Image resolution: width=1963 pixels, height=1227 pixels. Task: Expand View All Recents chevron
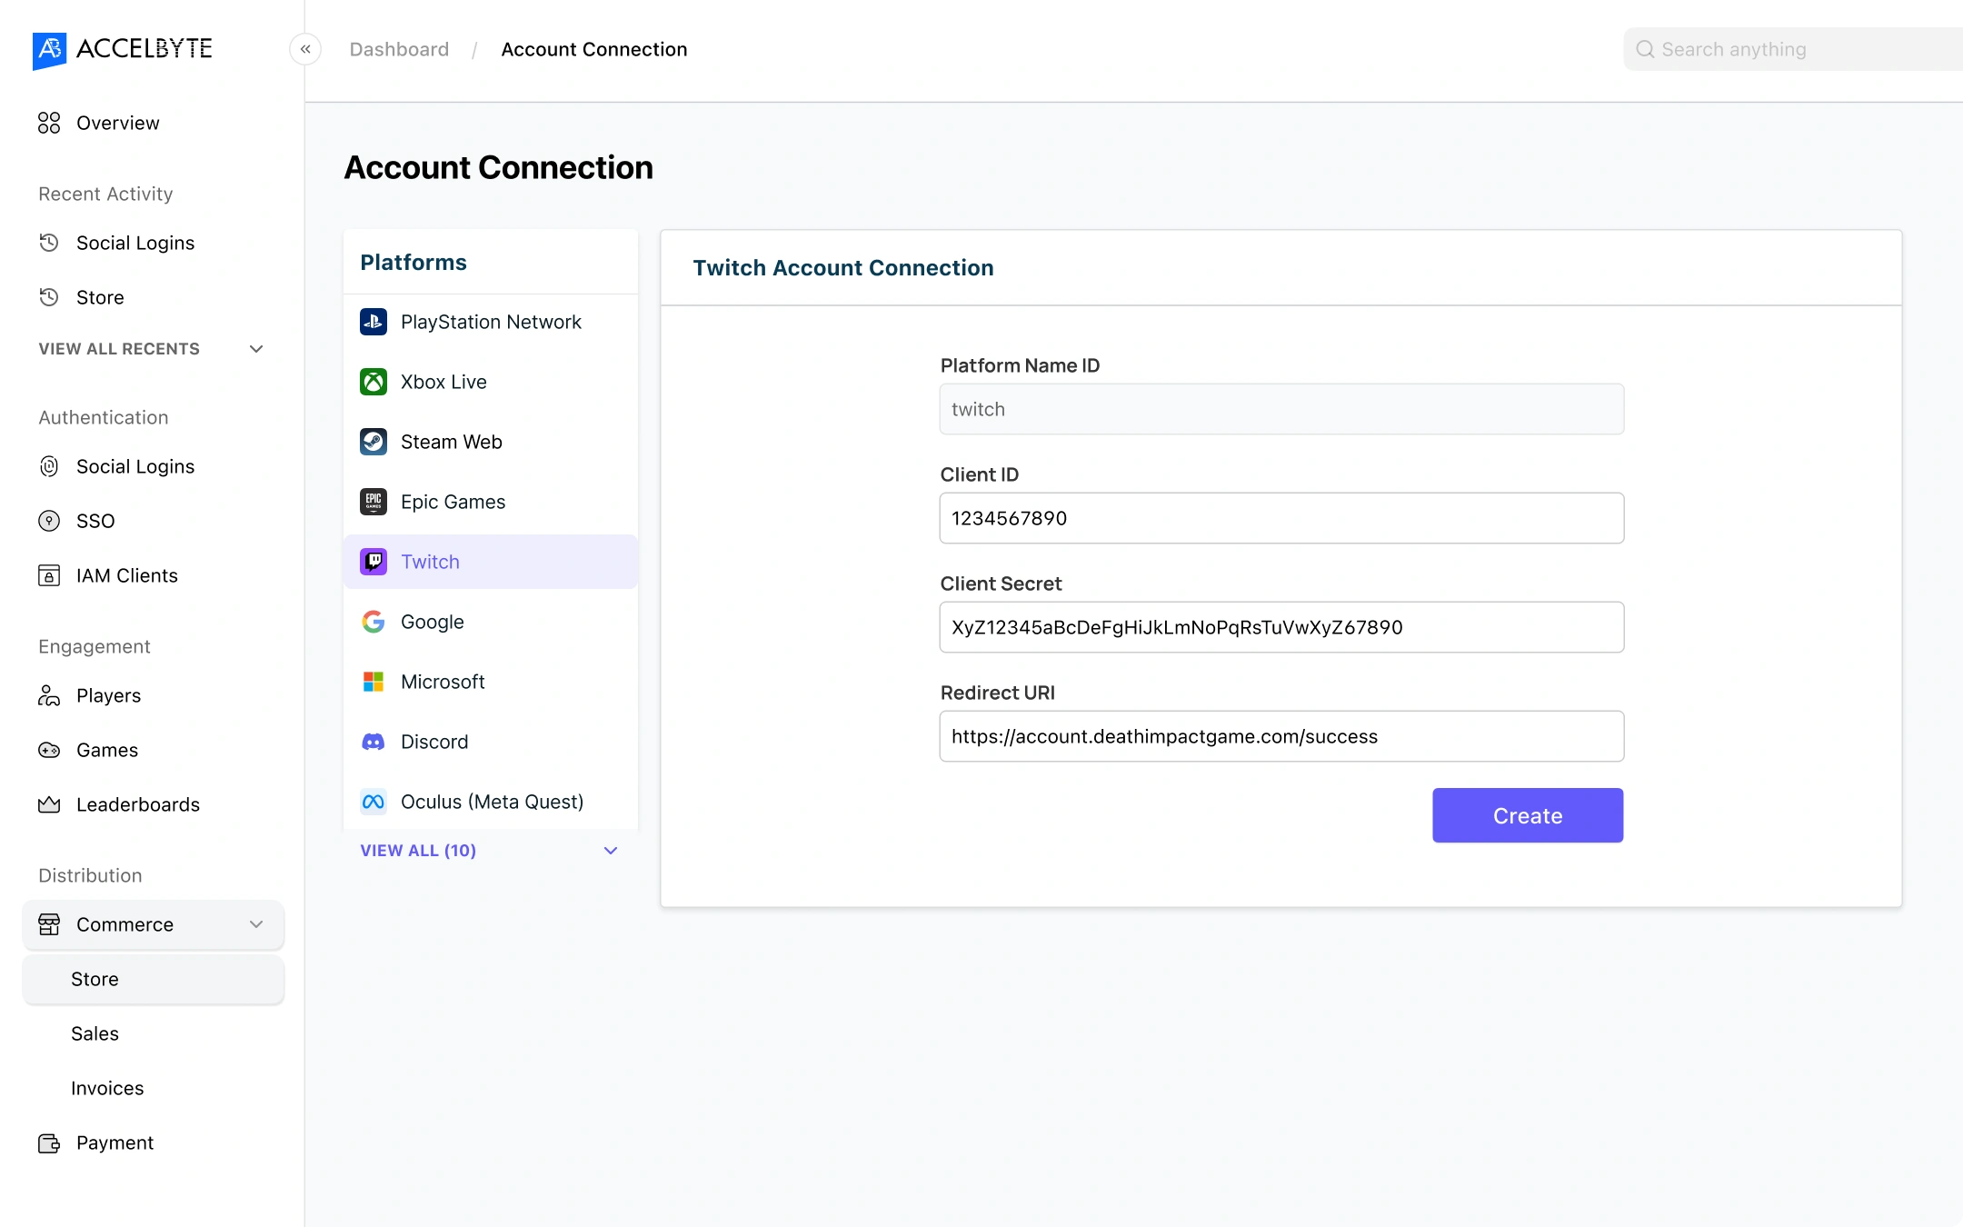256,349
